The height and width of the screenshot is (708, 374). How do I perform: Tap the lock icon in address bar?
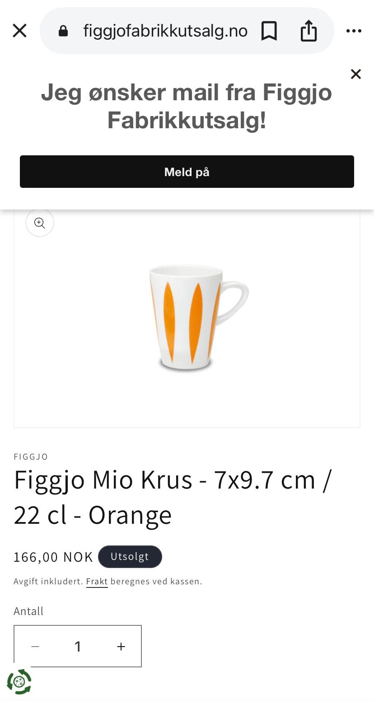pyautogui.click(x=63, y=31)
